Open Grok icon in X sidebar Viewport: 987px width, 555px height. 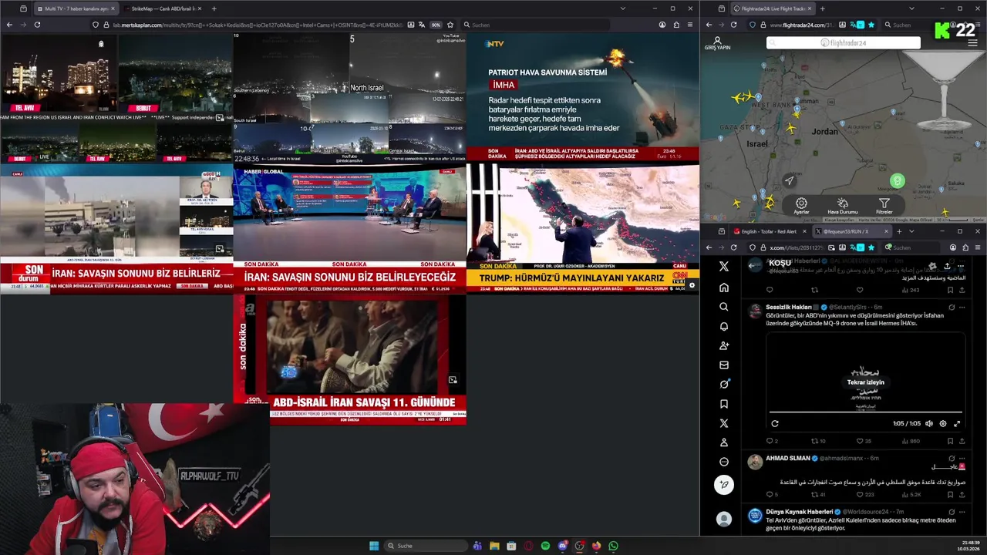point(723,384)
